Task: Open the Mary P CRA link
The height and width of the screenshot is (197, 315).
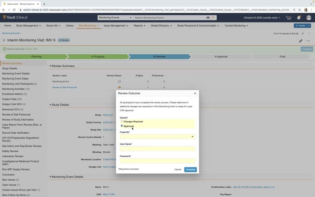Action: (109, 194)
